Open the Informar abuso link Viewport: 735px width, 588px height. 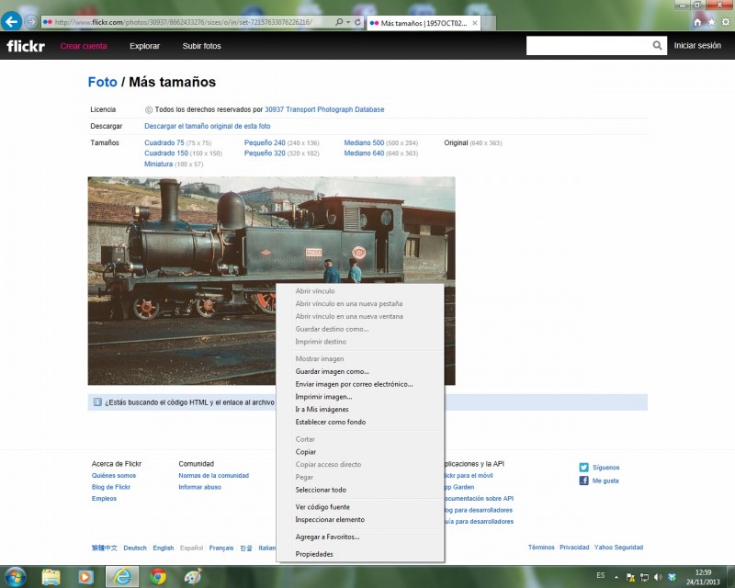[199, 487]
